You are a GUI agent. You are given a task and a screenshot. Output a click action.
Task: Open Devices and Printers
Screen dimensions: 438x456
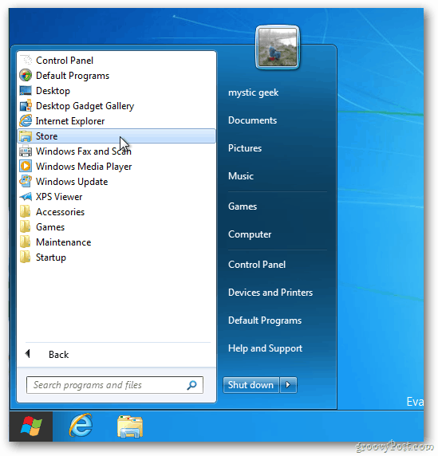[x=270, y=293]
